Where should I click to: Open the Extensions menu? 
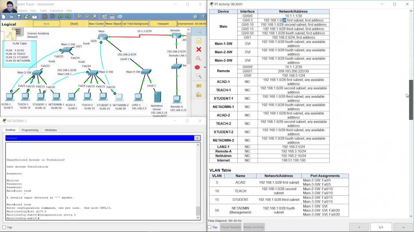(56, 11)
